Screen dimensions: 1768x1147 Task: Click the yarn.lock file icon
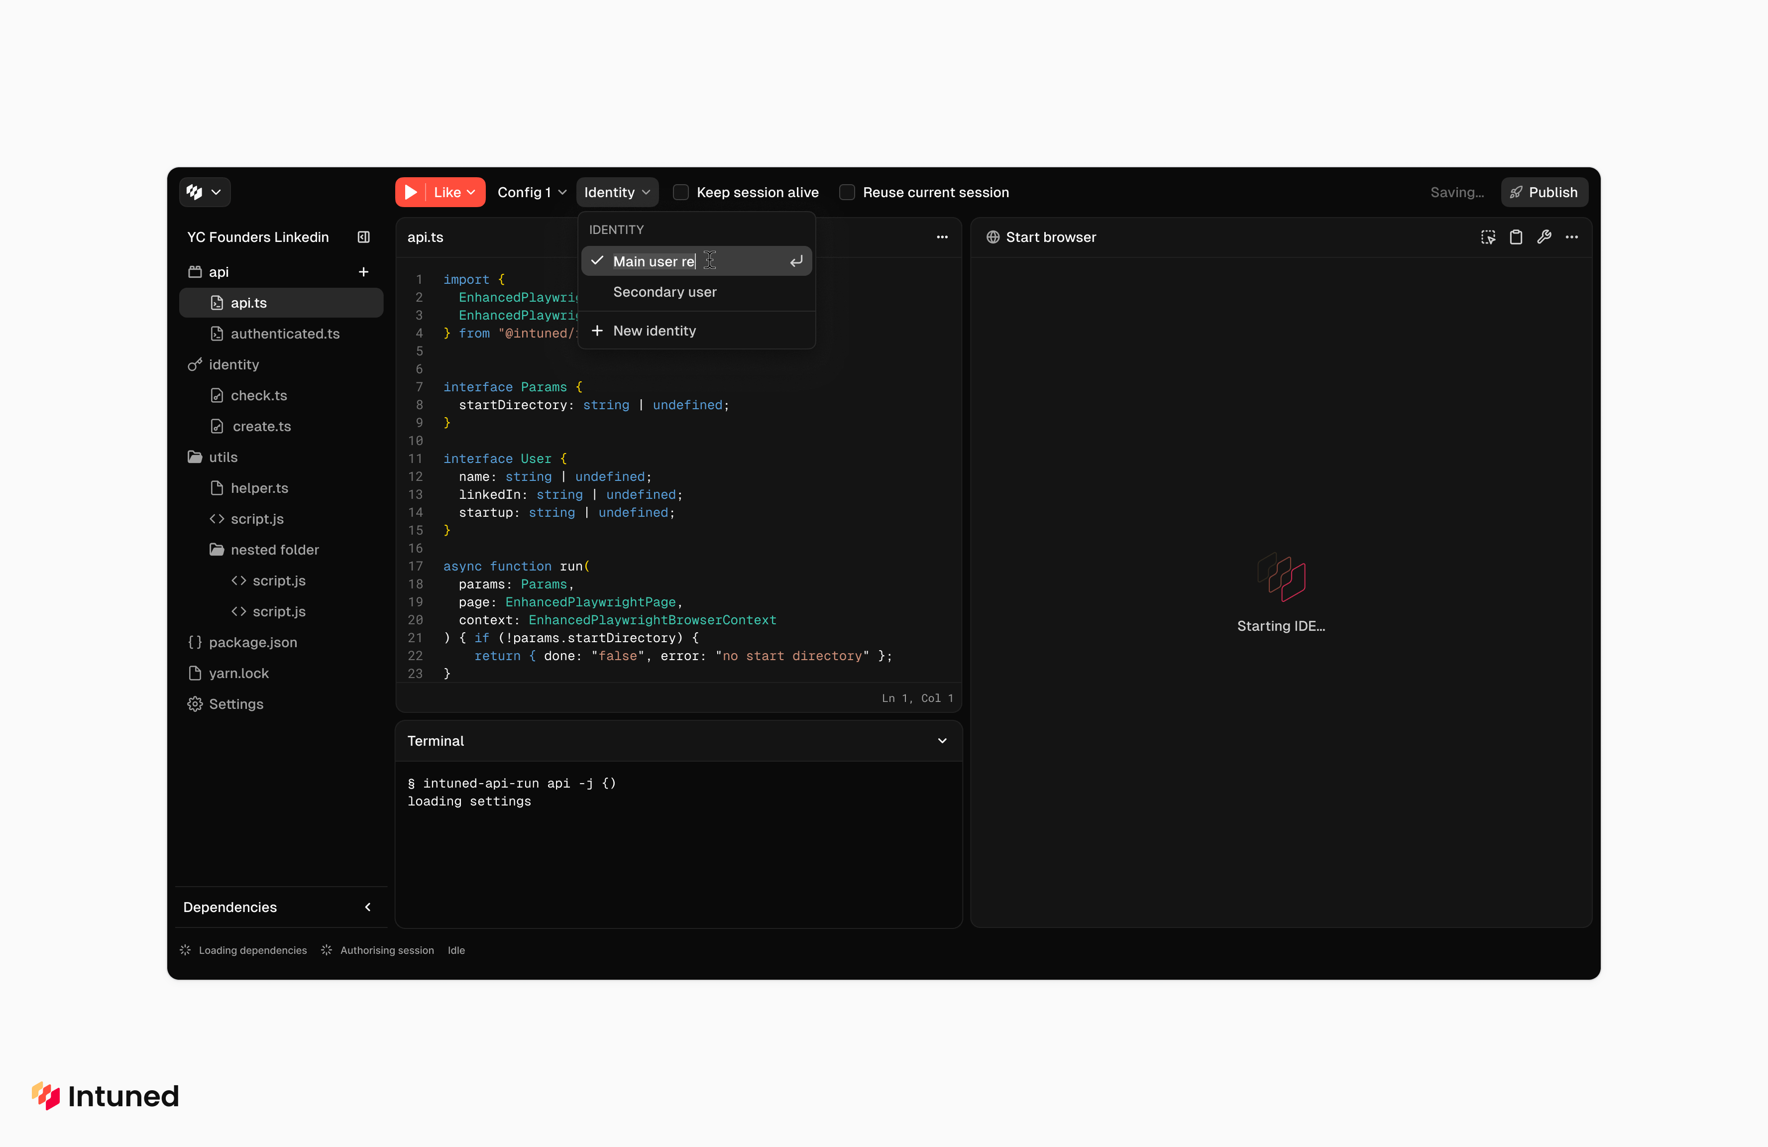196,673
